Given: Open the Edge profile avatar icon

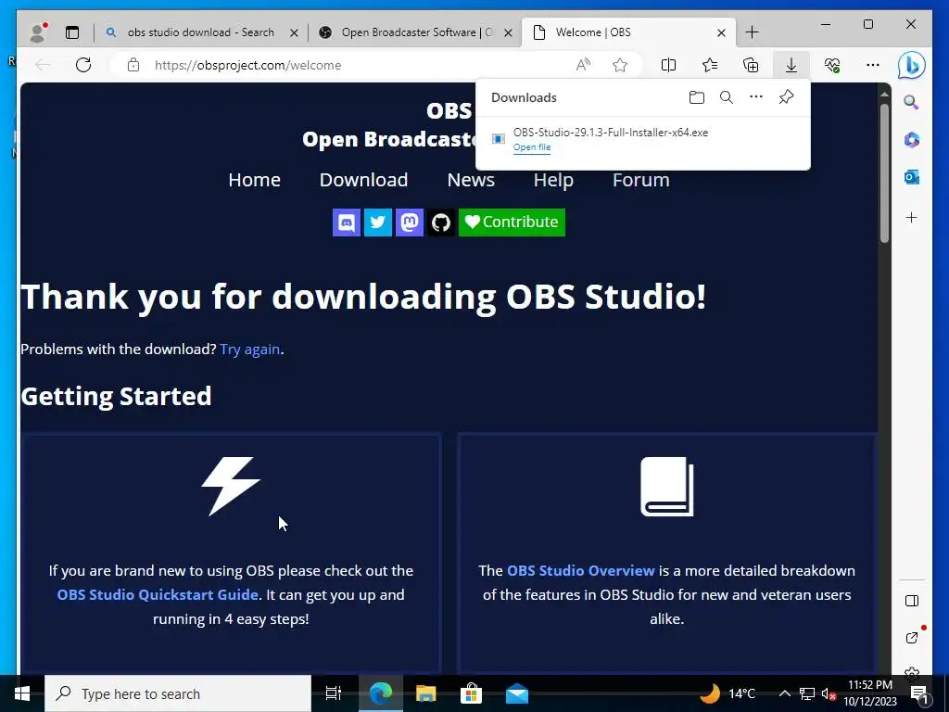Looking at the screenshot, I should point(38,32).
